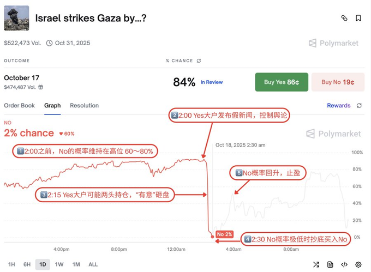Open the Rewards link
371x272 pixels.
(x=338, y=106)
